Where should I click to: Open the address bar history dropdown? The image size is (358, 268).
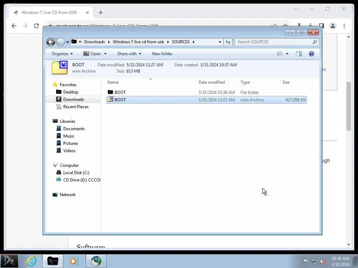coord(220,42)
